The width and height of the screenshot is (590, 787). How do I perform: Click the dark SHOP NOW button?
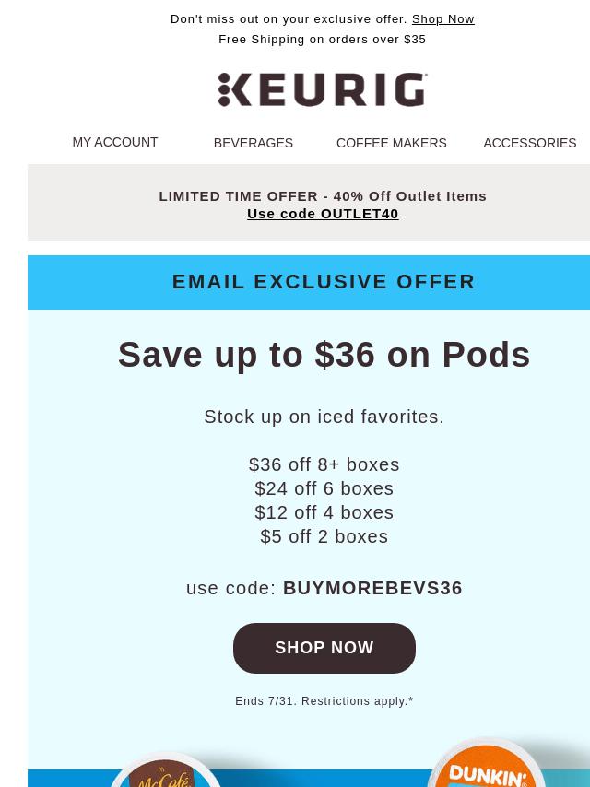[x=324, y=648]
